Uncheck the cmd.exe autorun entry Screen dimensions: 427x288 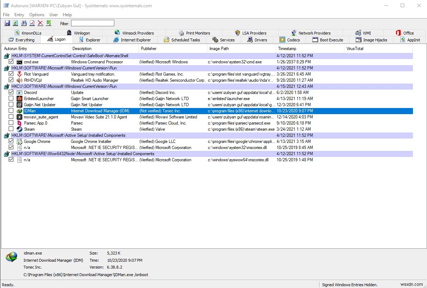(x=11, y=62)
